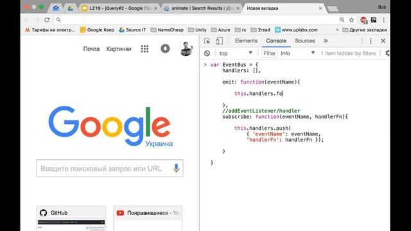Viewport: 411px width, 231px height.
Task: Open the Понравившиеся YouTube shortcut thumbnail
Action: (x=148, y=218)
